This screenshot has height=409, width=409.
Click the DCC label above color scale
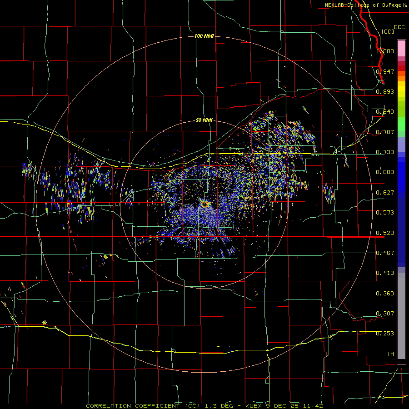399,27
